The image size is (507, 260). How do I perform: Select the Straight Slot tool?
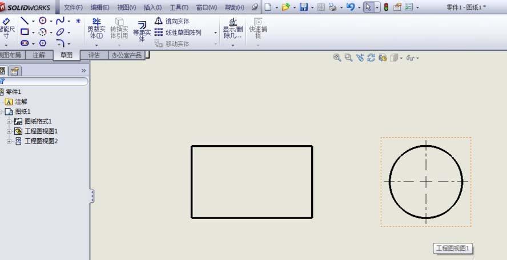pyautogui.click(x=25, y=43)
